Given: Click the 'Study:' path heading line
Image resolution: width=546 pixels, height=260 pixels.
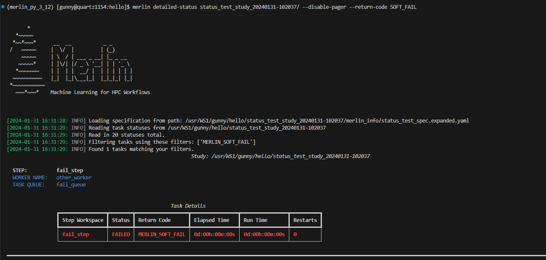Looking at the screenshot, I should tap(280, 156).
